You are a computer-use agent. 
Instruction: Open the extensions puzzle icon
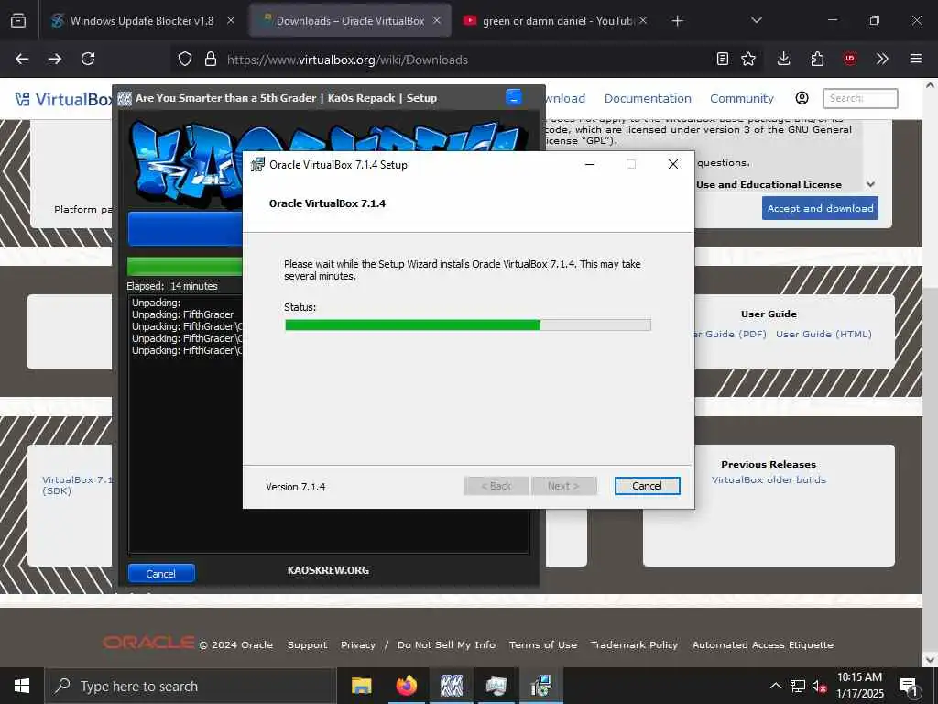[x=817, y=59]
